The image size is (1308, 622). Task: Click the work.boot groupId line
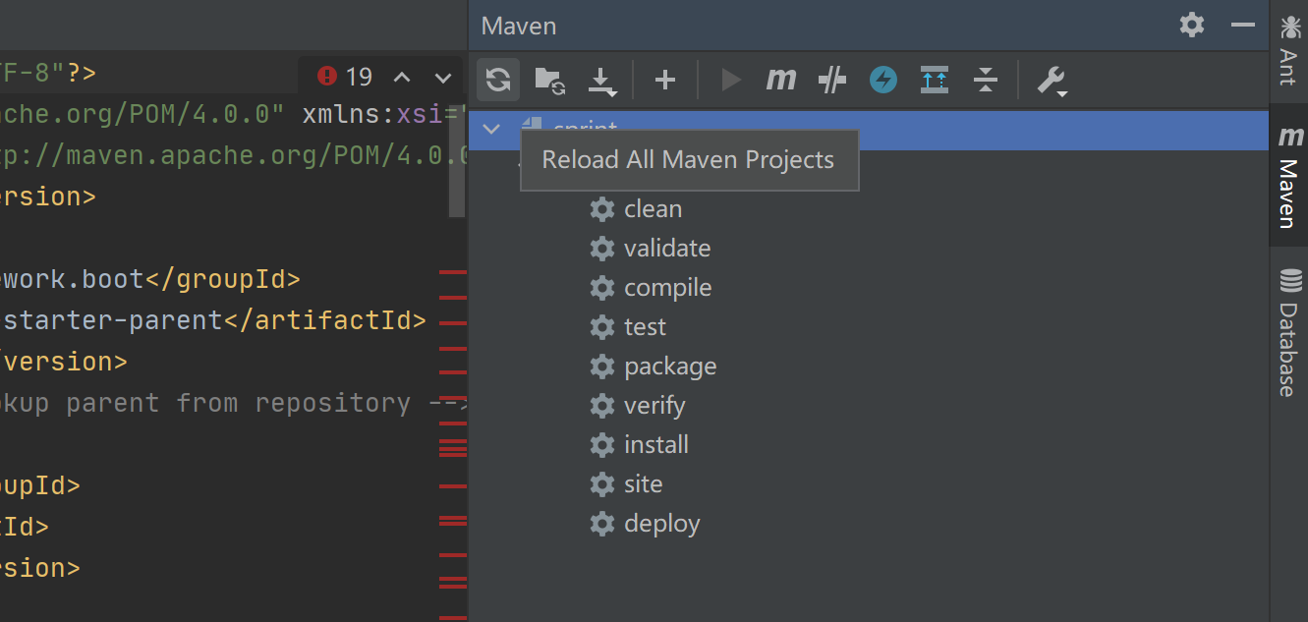point(149,279)
